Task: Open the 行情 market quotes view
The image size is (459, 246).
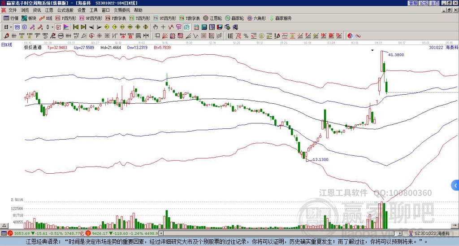Action: click(x=11, y=18)
